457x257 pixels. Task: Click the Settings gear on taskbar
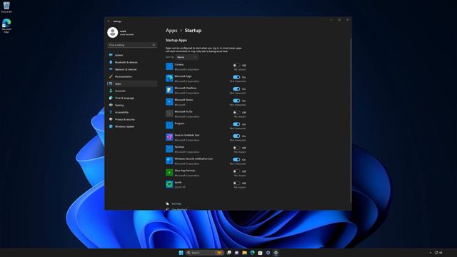[276, 253]
